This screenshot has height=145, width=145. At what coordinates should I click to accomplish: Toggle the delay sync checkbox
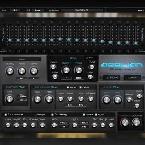coord(96,115)
